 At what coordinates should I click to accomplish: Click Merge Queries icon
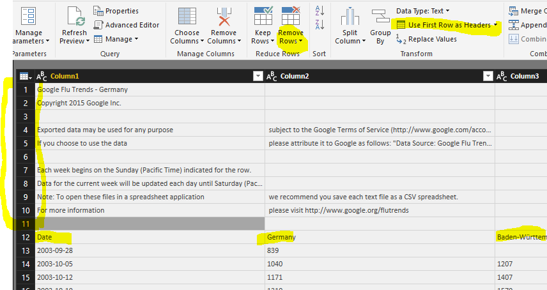click(514, 11)
